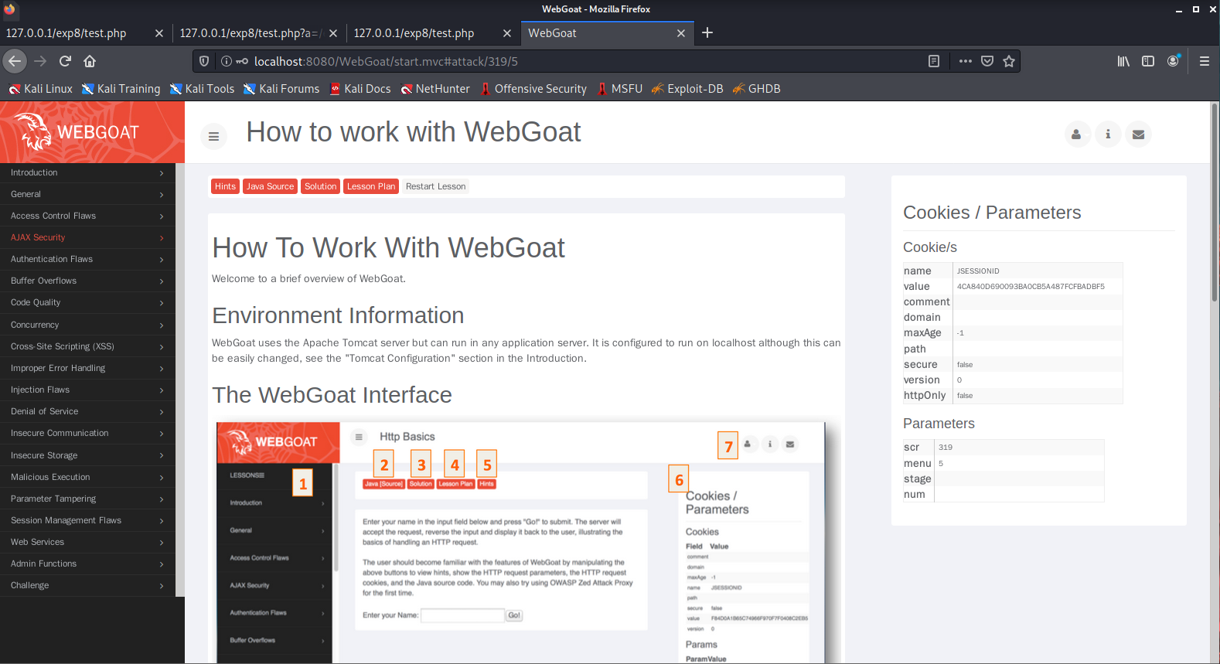Open Kali Docs bookmark
This screenshot has width=1220, height=664.
pyautogui.click(x=360, y=89)
